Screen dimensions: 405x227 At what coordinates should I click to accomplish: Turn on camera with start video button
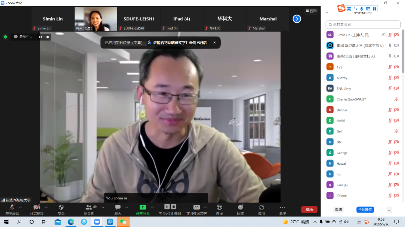point(37,208)
